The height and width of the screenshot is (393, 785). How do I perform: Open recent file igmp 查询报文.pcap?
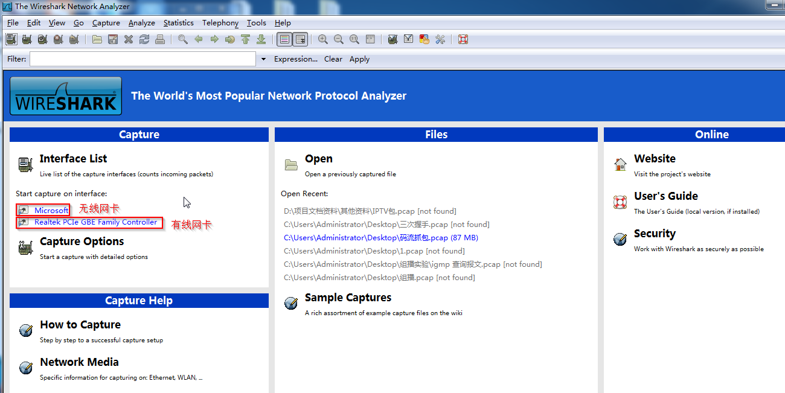click(413, 264)
